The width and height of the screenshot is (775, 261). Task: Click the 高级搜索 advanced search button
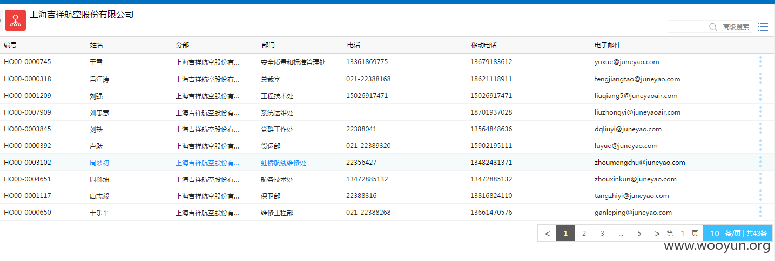(x=736, y=27)
